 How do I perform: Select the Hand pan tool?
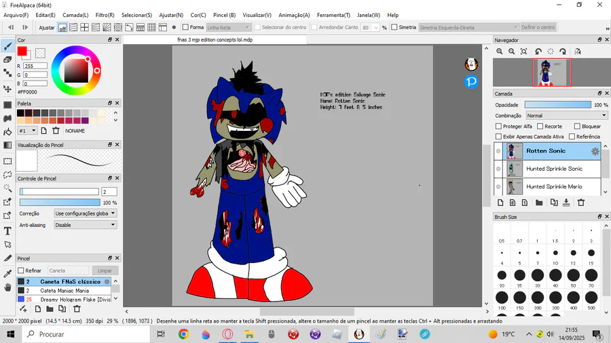pos(7,287)
